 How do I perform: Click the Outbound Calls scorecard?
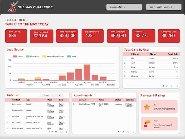pos(169,36)
